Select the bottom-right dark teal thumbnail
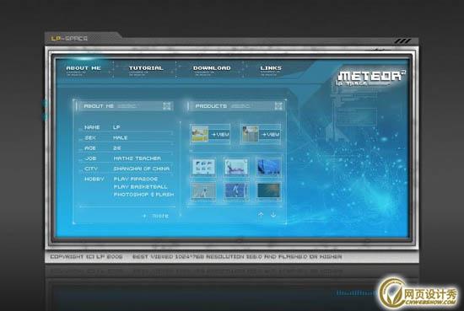This screenshot has width=464, height=311. coord(268,190)
